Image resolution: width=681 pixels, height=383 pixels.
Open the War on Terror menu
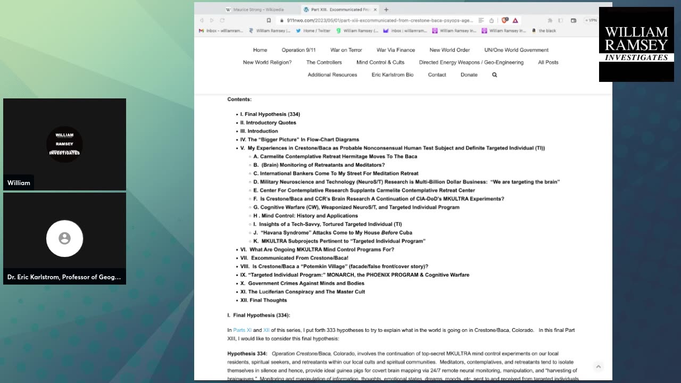coord(346,50)
